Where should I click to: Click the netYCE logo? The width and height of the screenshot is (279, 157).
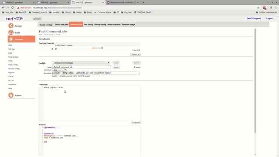pyautogui.click(x=14, y=19)
